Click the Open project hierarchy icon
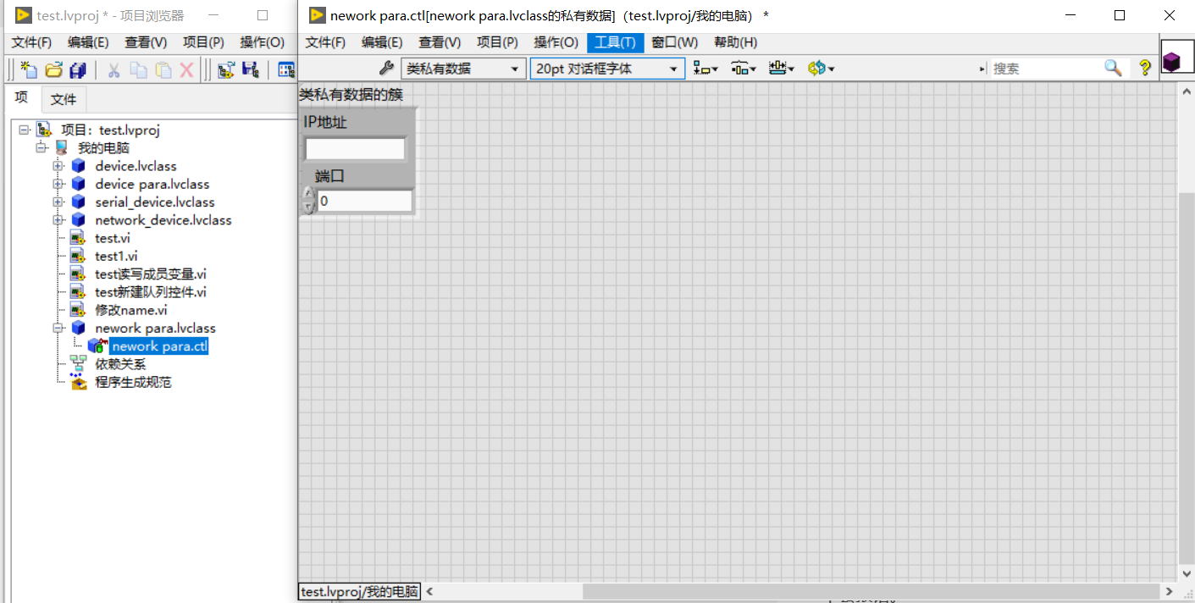Screen dimensions: 1195x603 (x=225, y=70)
